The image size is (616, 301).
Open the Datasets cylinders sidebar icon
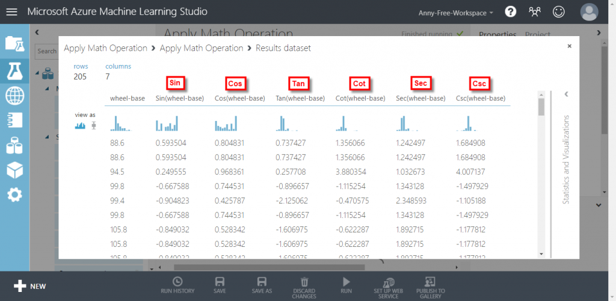tap(14, 145)
